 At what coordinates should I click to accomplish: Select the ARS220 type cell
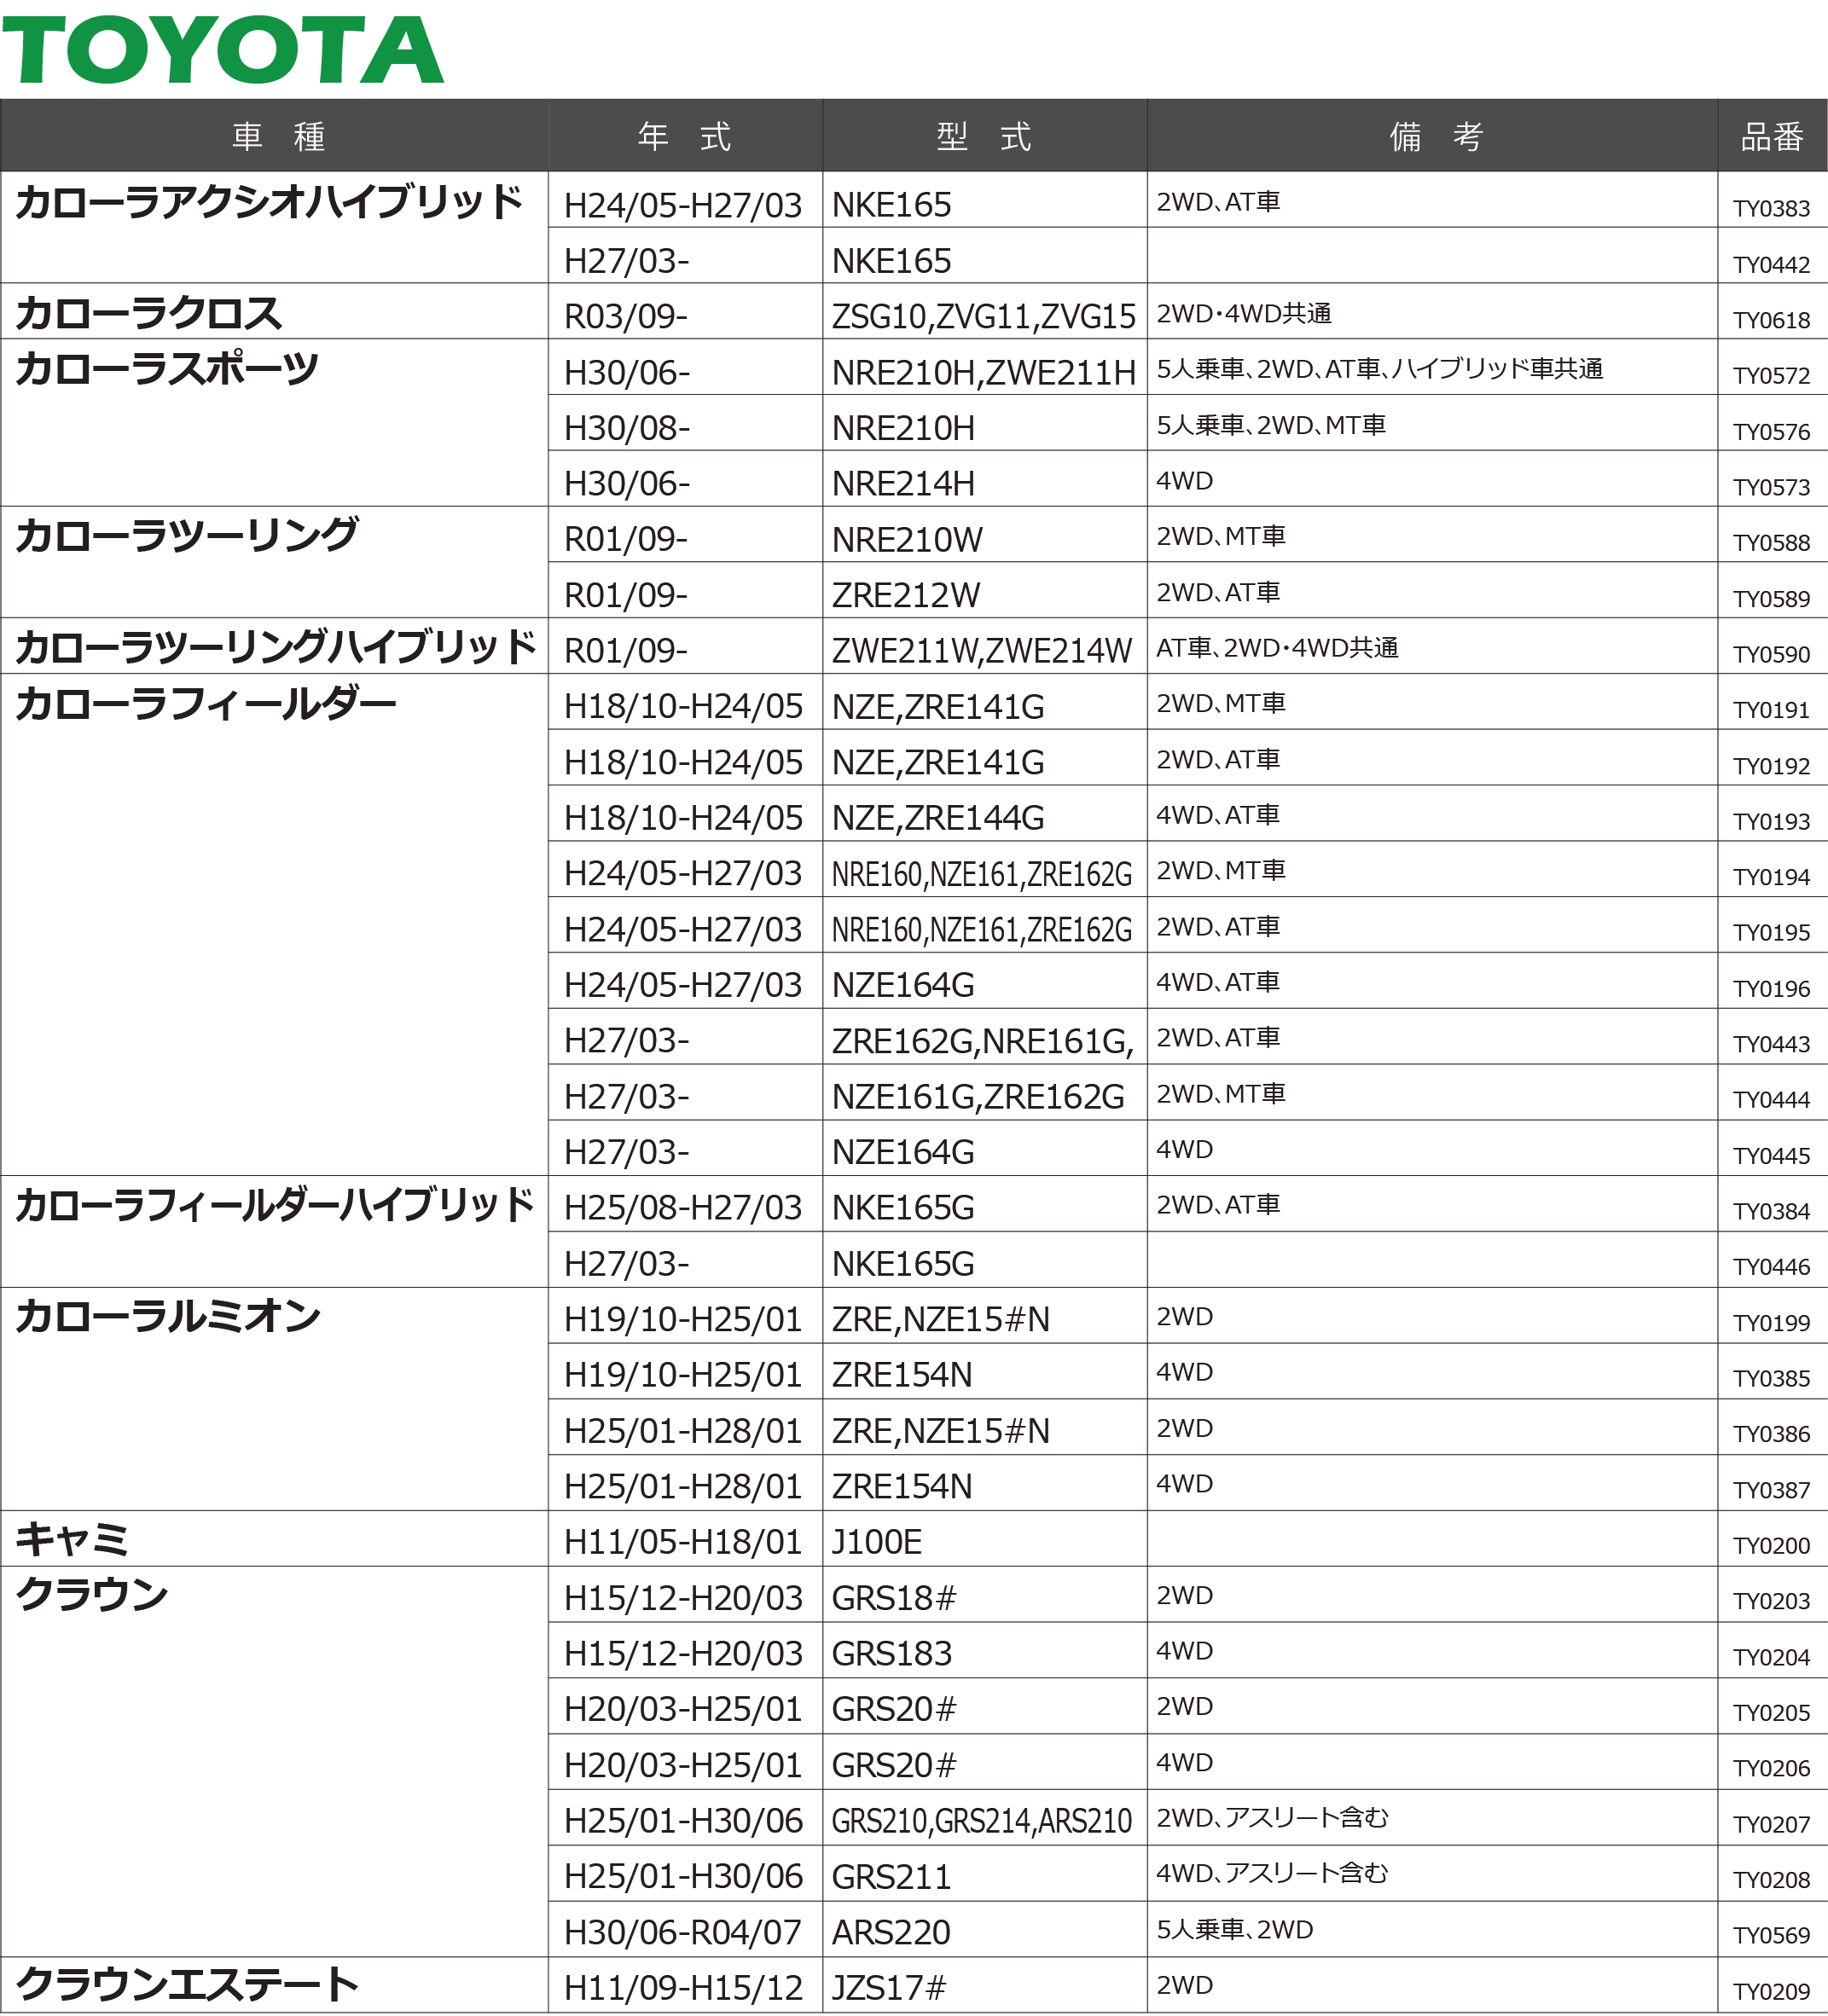pos(890,1932)
